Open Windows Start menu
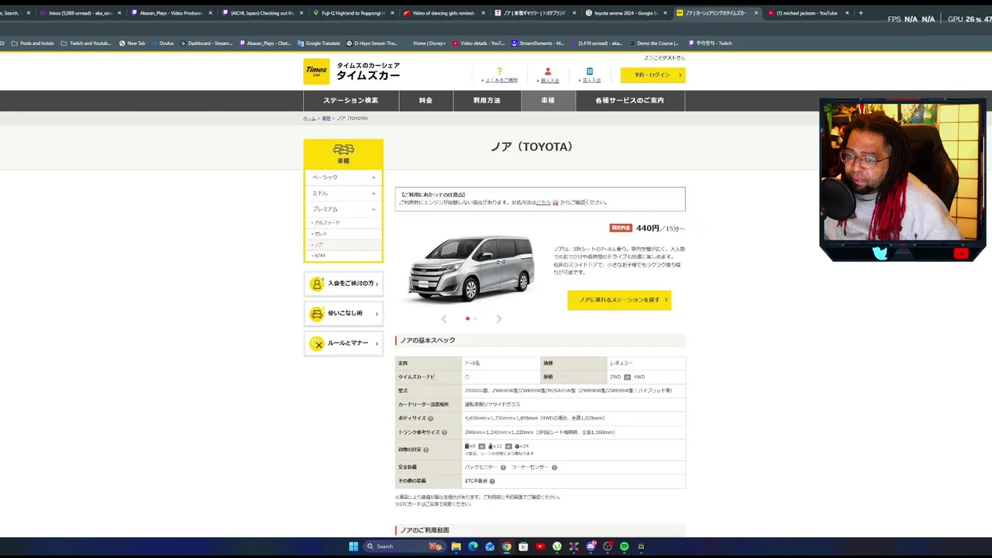Screen dimensions: 992x558 pos(353,546)
